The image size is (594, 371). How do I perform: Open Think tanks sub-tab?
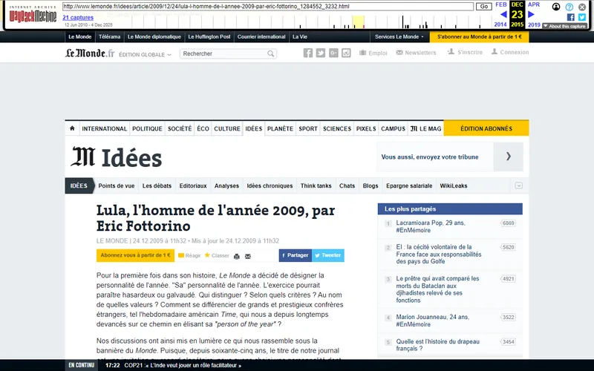(x=316, y=186)
